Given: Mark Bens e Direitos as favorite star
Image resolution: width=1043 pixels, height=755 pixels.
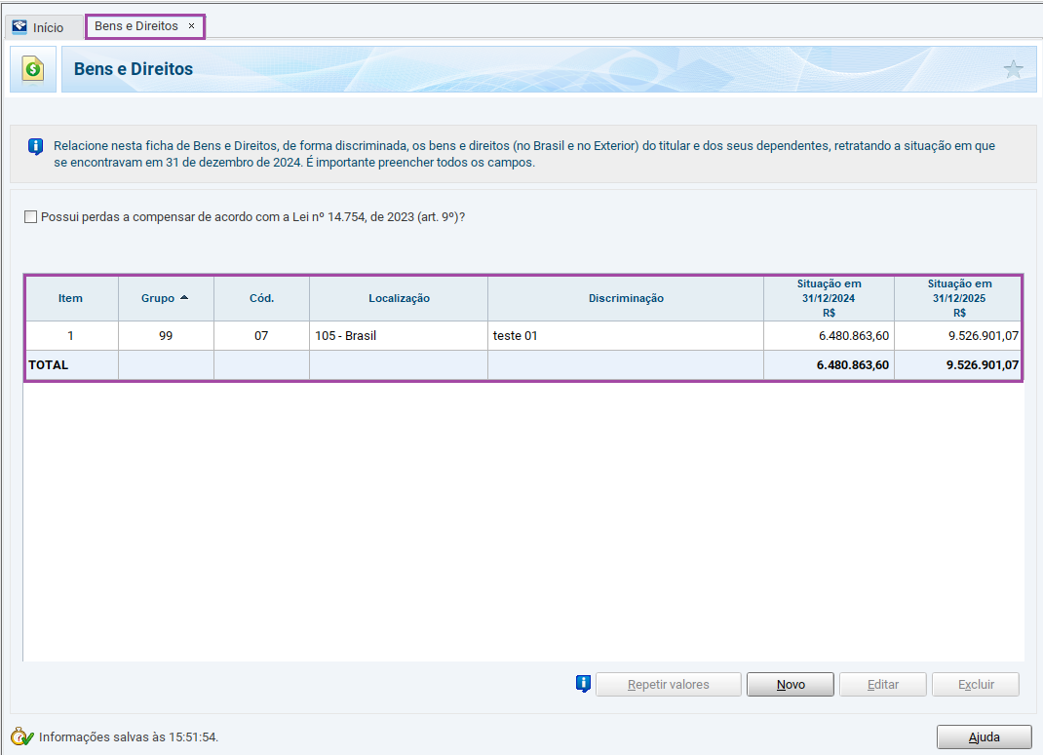Looking at the screenshot, I should pyautogui.click(x=1013, y=68).
